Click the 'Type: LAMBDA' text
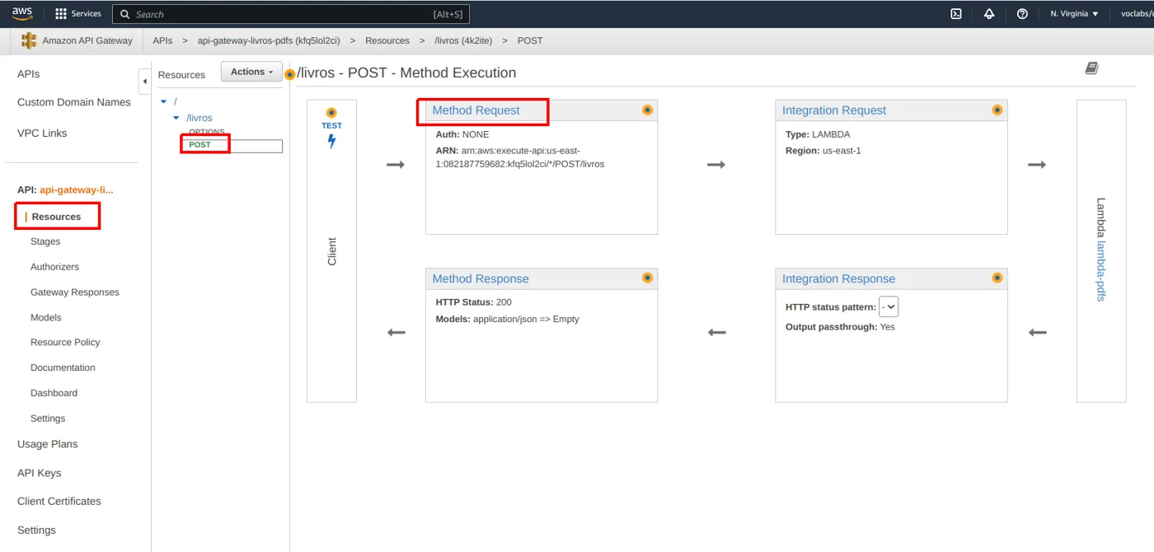This screenshot has height=552, width=1154. point(818,134)
